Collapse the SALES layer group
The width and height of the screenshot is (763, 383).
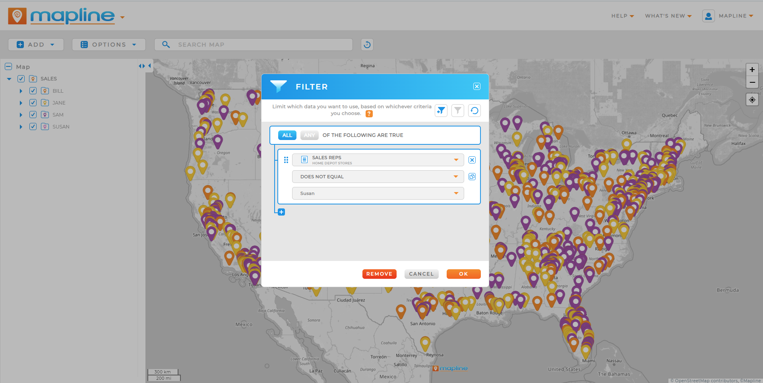click(9, 79)
